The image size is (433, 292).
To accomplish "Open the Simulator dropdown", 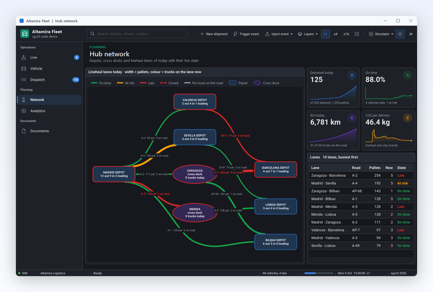I will point(381,34).
